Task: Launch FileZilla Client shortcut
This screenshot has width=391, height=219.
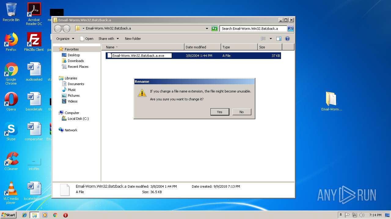Action: (x=34, y=42)
